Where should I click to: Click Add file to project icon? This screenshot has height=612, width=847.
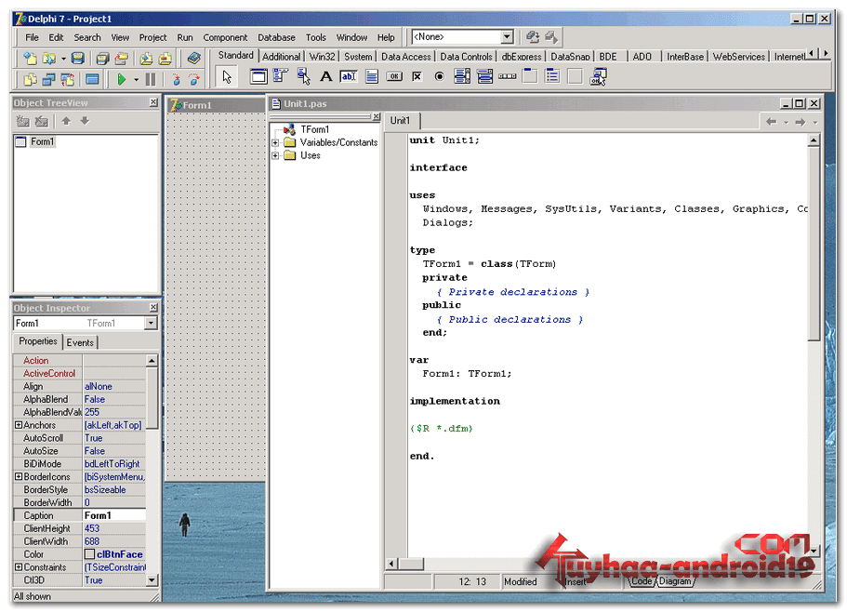[x=146, y=58]
